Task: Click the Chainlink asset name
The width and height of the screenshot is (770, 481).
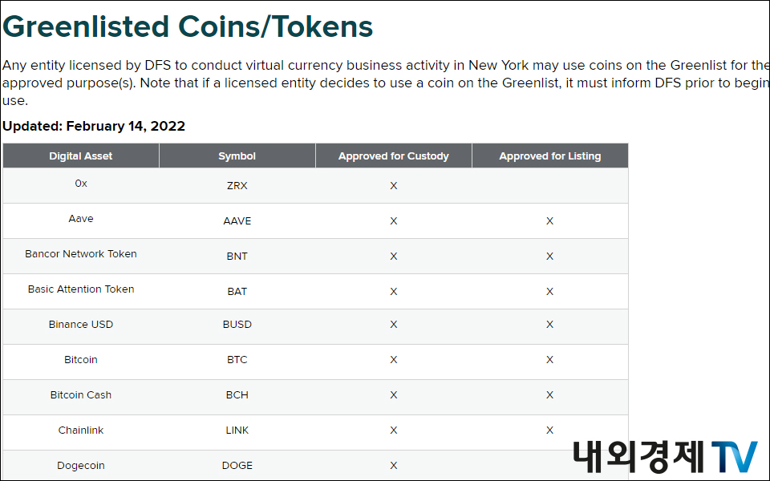Action: coord(81,430)
